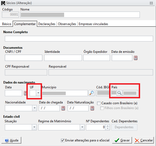156x146 pixels.
Task: Switch to the Básico tab
Action: pos(7,24)
